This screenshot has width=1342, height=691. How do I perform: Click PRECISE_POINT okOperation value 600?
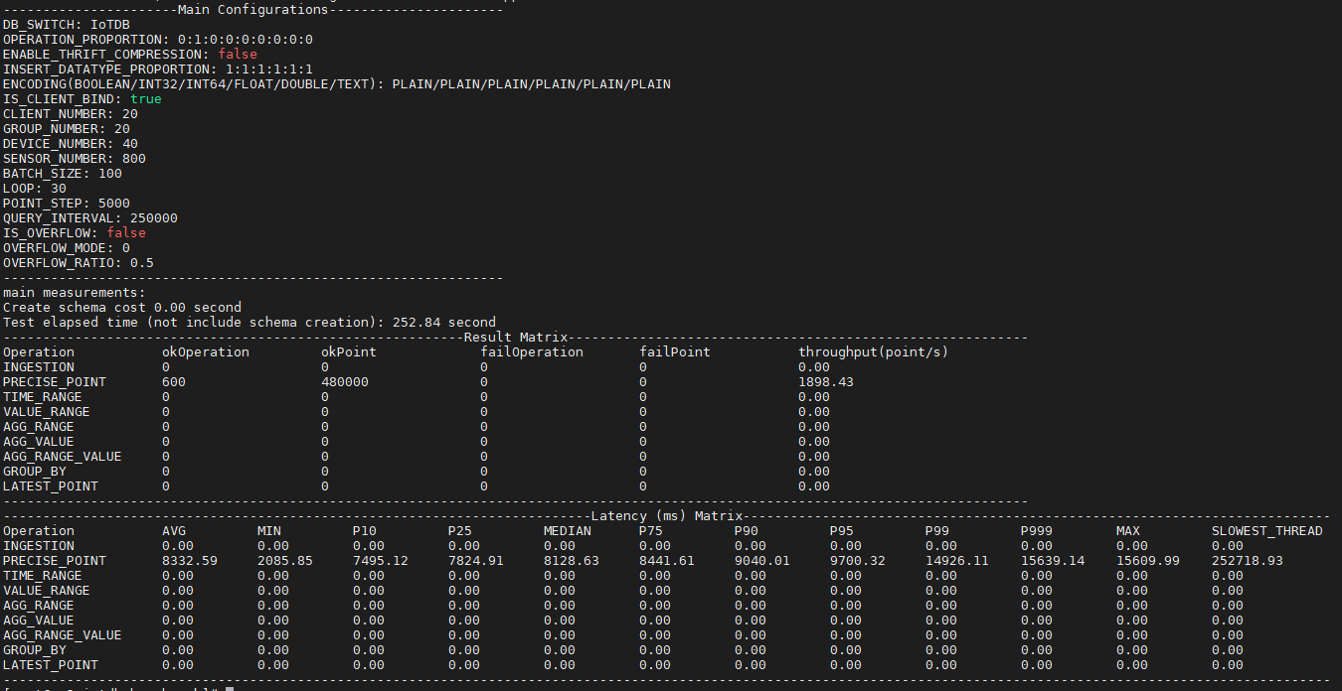(174, 382)
